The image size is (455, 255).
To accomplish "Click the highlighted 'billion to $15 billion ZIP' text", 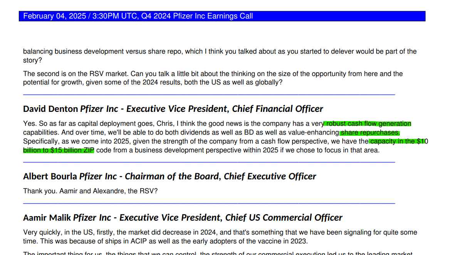I will click(x=59, y=150).
